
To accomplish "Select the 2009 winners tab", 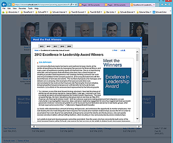I will pyautogui.click(x=69, y=46).
